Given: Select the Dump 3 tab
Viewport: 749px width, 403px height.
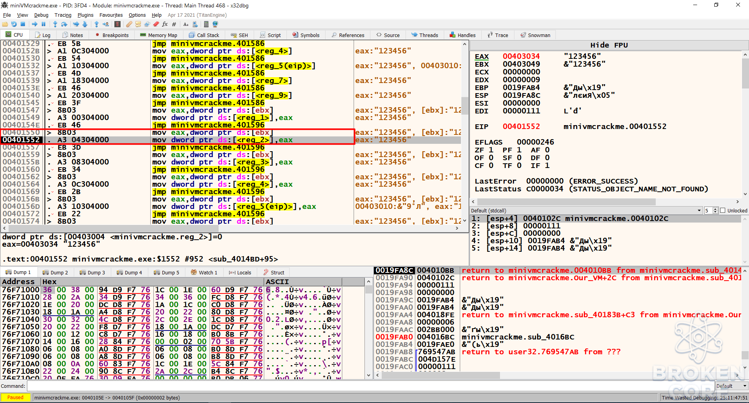Looking at the screenshot, I should coord(92,272).
